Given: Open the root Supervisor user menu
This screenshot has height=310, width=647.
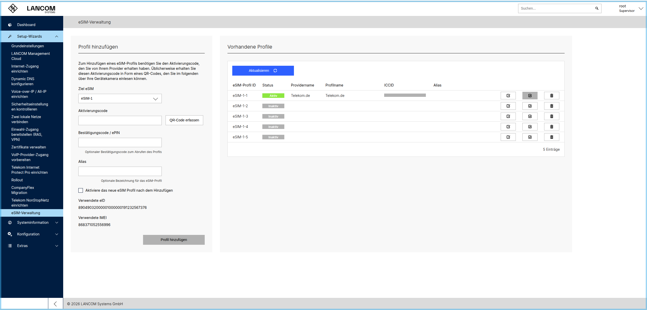Looking at the screenshot, I should (x=630, y=8).
